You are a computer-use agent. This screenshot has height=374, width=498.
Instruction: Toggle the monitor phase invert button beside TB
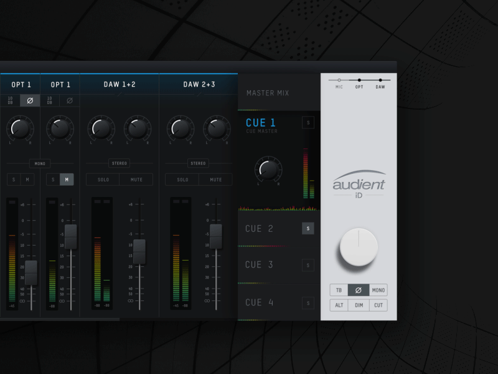(x=359, y=290)
